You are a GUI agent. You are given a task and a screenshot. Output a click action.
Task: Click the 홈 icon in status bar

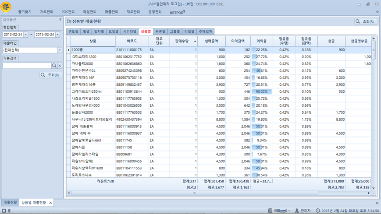click(4, 210)
